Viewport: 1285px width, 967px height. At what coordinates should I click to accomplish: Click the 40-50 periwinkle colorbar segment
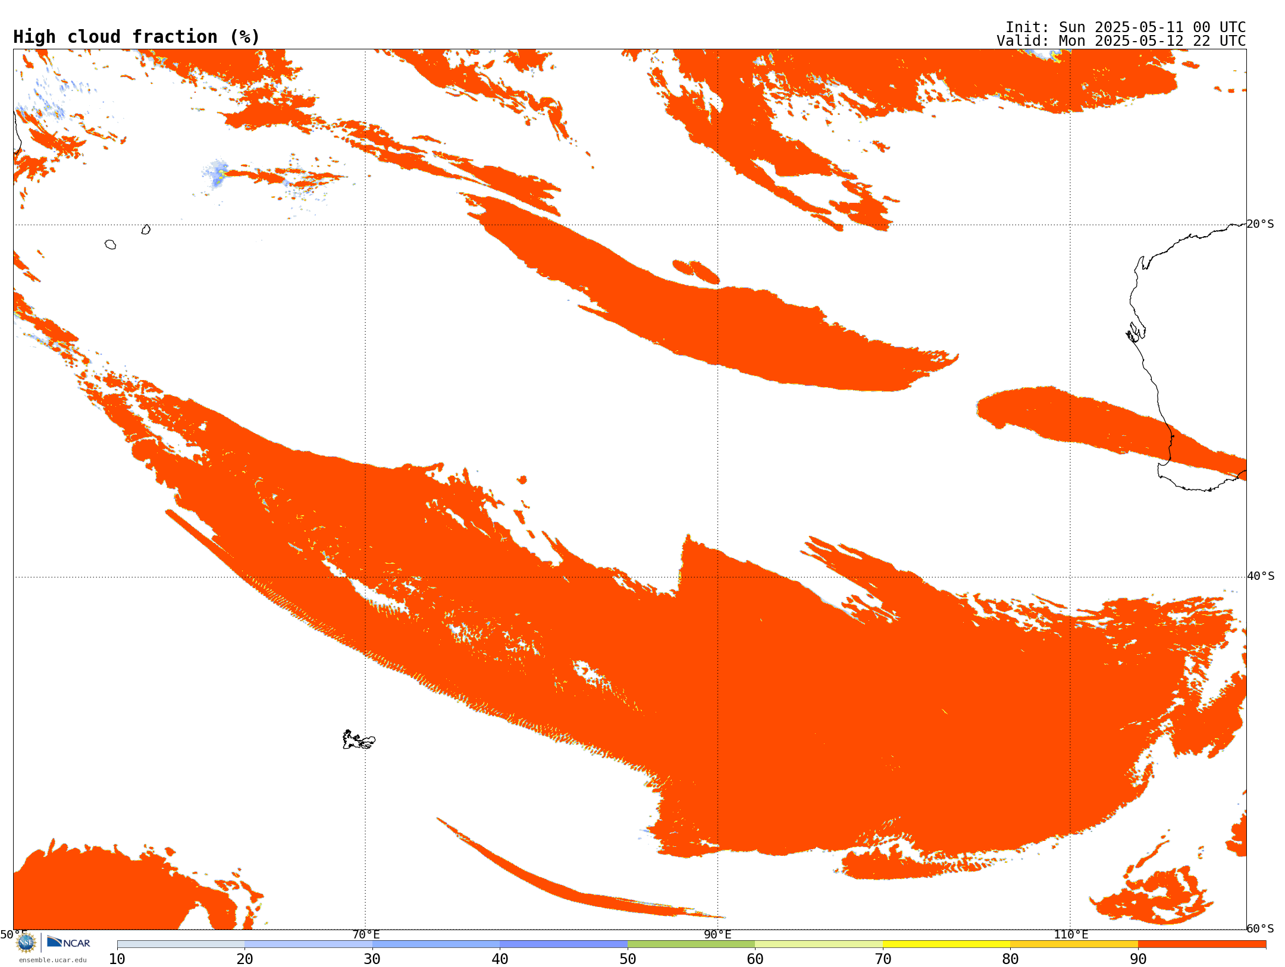[x=563, y=944]
